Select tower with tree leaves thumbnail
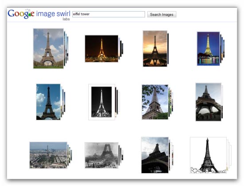The width and height of the screenshot is (244, 186). pyautogui.click(x=155, y=102)
